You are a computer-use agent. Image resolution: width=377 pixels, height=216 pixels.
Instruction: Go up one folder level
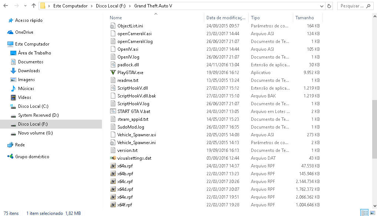point(34,6)
